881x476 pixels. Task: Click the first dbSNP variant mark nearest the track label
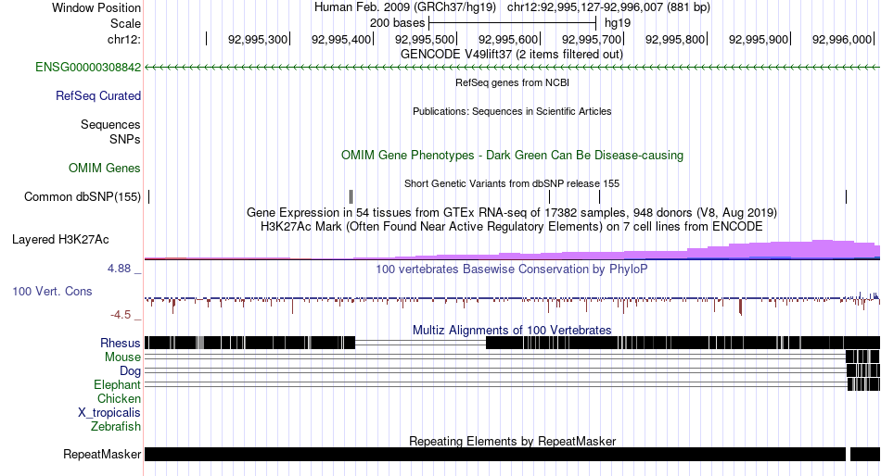[x=149, y=197]
